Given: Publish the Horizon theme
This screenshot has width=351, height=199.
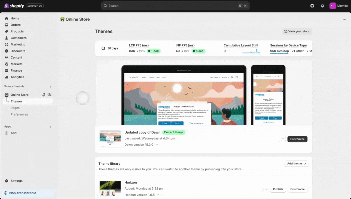Looking at the screenshot, I should (278, 189).
